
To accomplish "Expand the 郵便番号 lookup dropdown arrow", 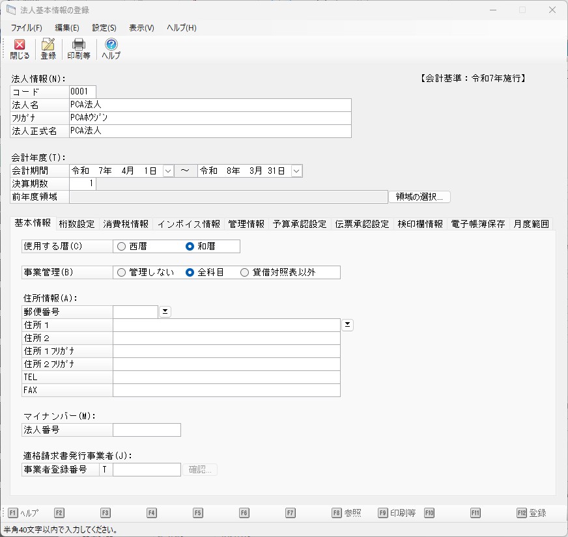I will click(x=165, y=312).
